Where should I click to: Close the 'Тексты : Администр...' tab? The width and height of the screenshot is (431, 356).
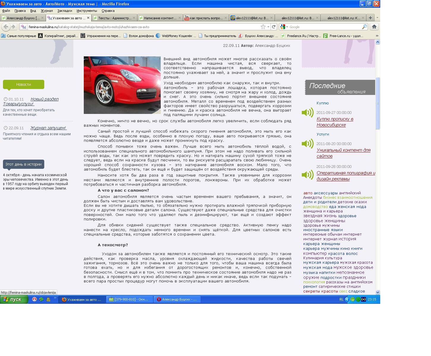click(x=134, y=18)
